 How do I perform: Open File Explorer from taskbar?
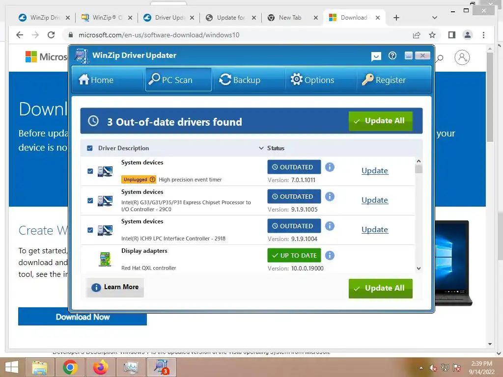click(x=40, y=367)
